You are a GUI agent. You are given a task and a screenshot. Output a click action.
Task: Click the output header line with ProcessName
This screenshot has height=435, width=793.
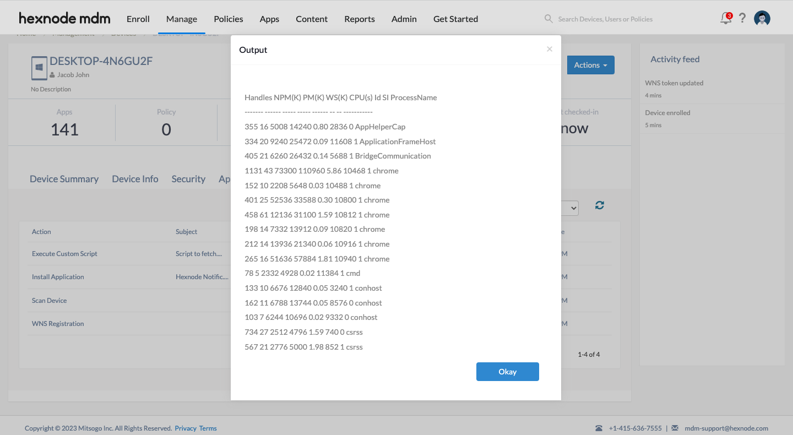tap(340, 97)
